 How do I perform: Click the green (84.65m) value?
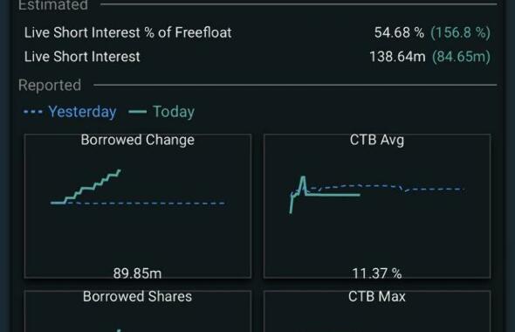461,57
